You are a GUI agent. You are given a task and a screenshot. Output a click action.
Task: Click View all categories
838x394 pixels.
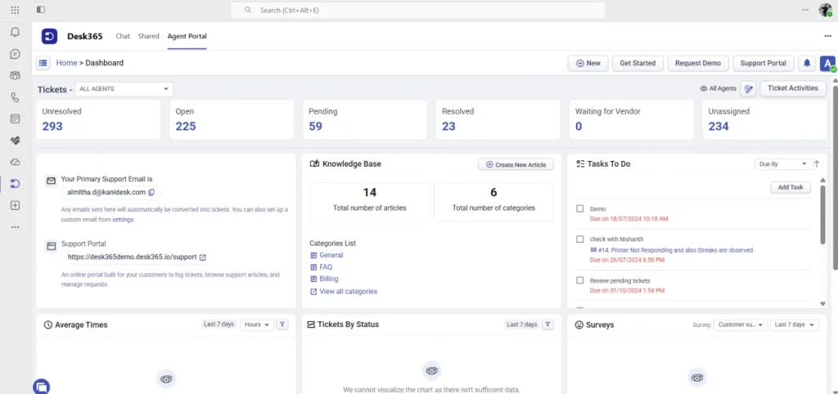click(x=349, y=292)
